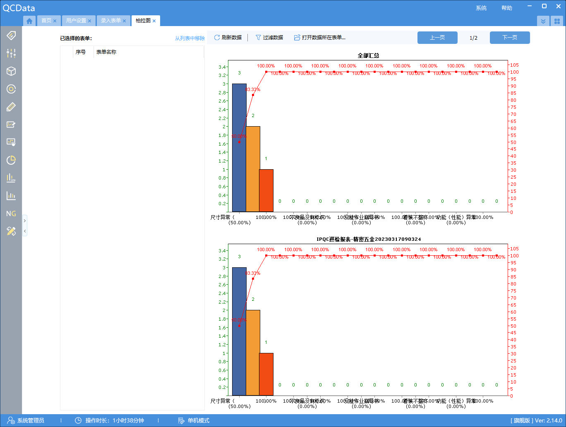
Task: Click the home icon tab
Action: coord(29,21)
